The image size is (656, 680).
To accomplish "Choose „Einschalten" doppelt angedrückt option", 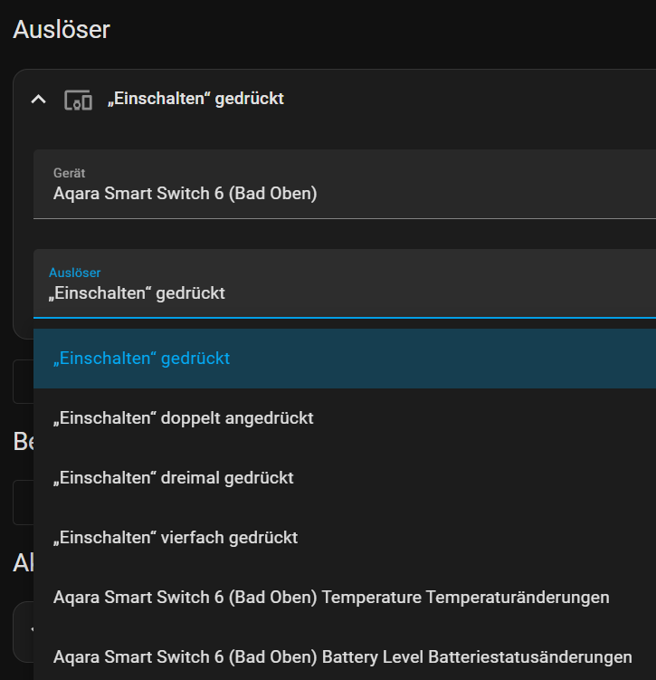I will [x=184, y=418].
